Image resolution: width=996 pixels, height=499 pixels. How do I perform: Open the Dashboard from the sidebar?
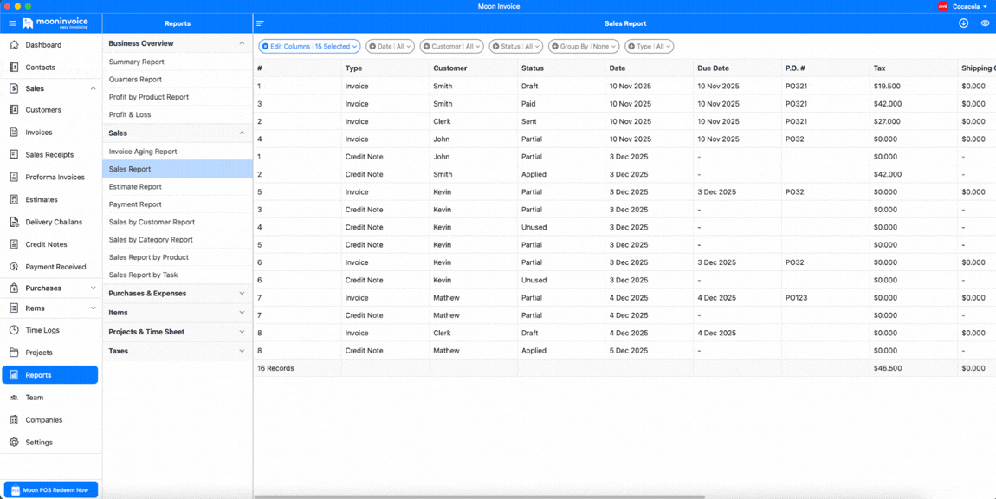click(40, 44)
